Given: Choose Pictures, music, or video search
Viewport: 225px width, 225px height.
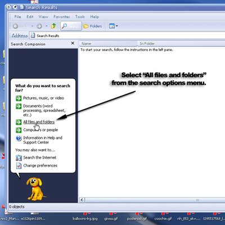Looking at the screenshot, I should point(43,98).
